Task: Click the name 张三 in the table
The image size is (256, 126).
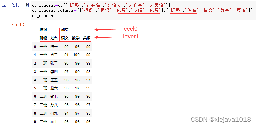Action: 54,63
